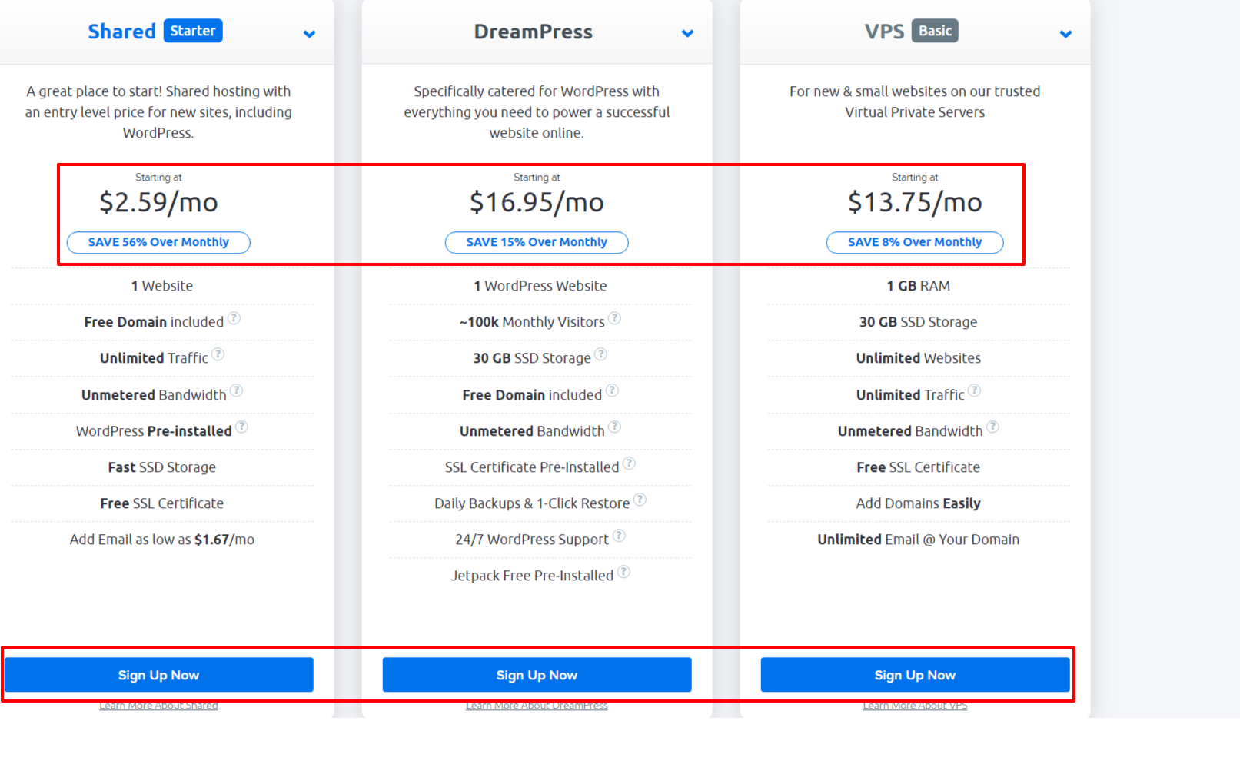The width and height of the screenshot is (1240, 774).
Task: Open help icon for Shared plan Unlimited Traffic
Action: [218, 354]
